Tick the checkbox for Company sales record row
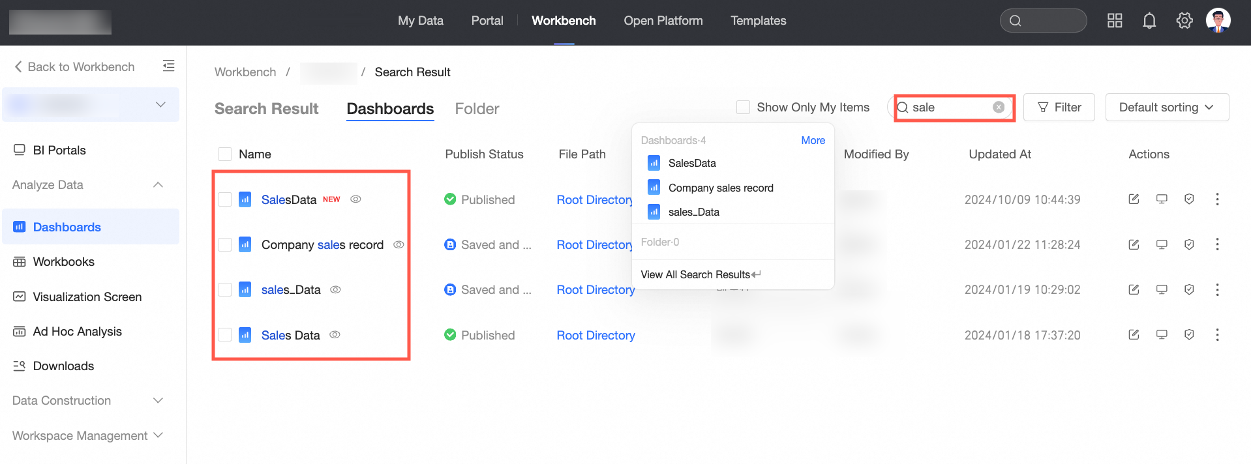Image resolution: width=1251 pixels, height=464 pixels. pyautogui.click(x=225, y=244)
